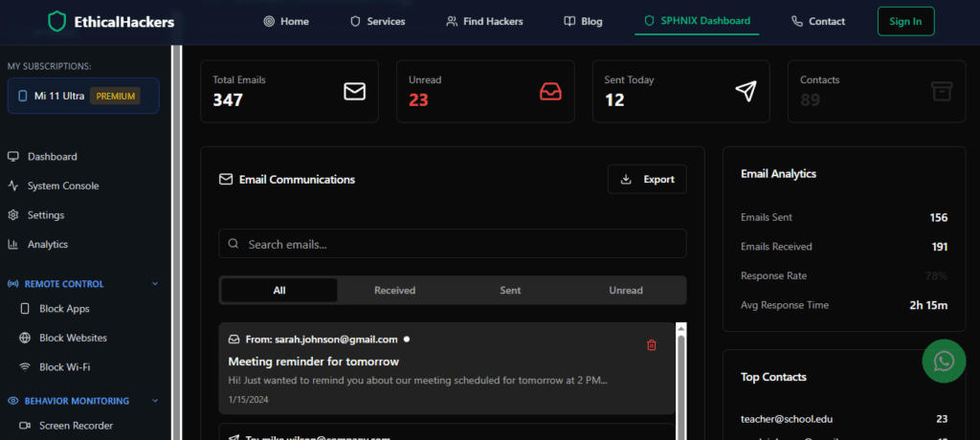Screen dimensions: 980x440
Task: Collapse the Remote Control section
Action: click(155, 284)
